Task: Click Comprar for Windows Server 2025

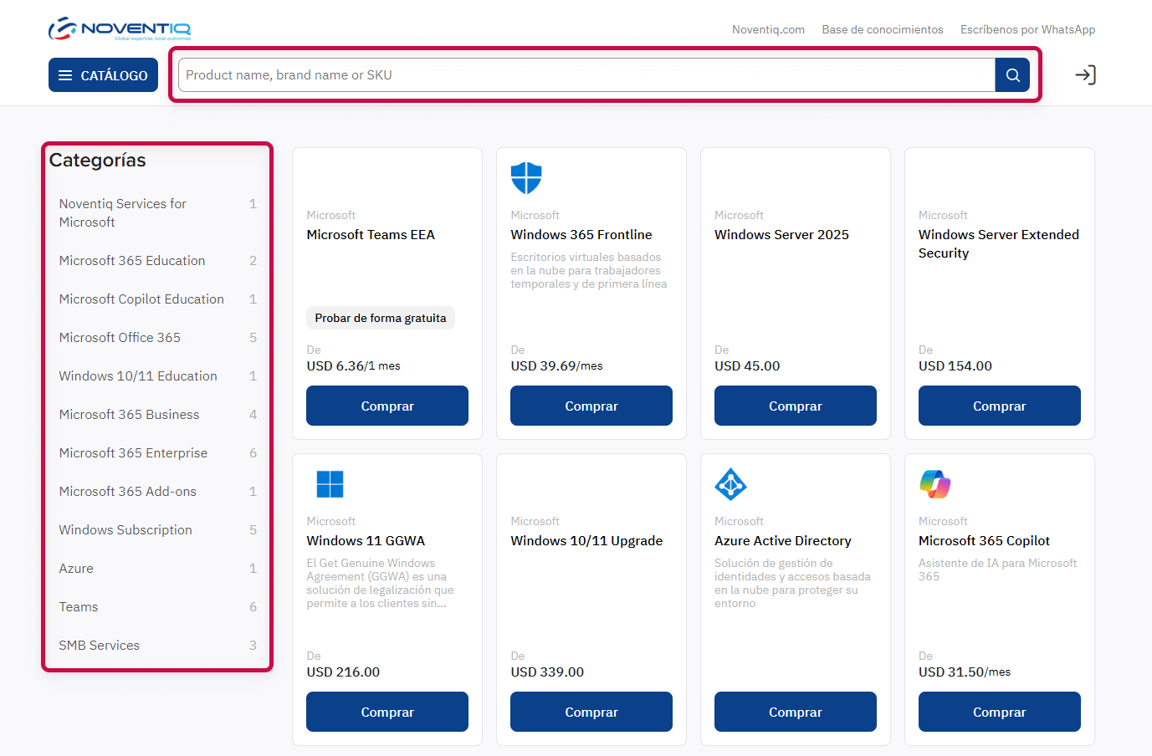Action: (795, 406)
